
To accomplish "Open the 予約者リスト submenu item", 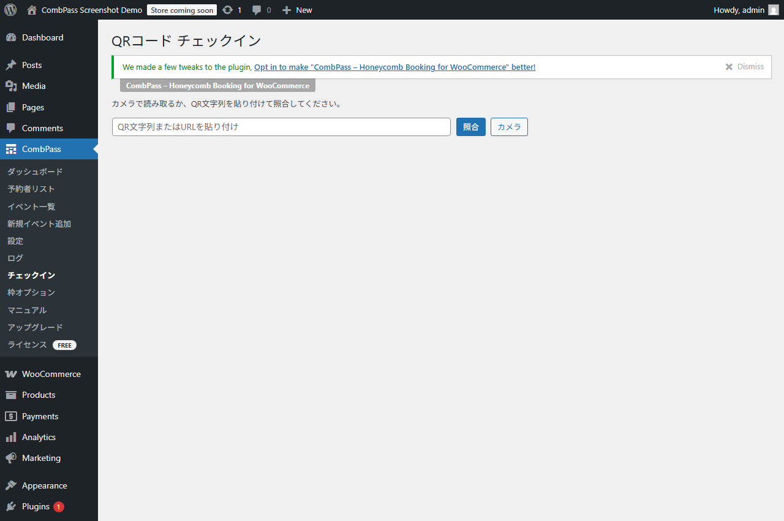I will click(x=31, y=189).
